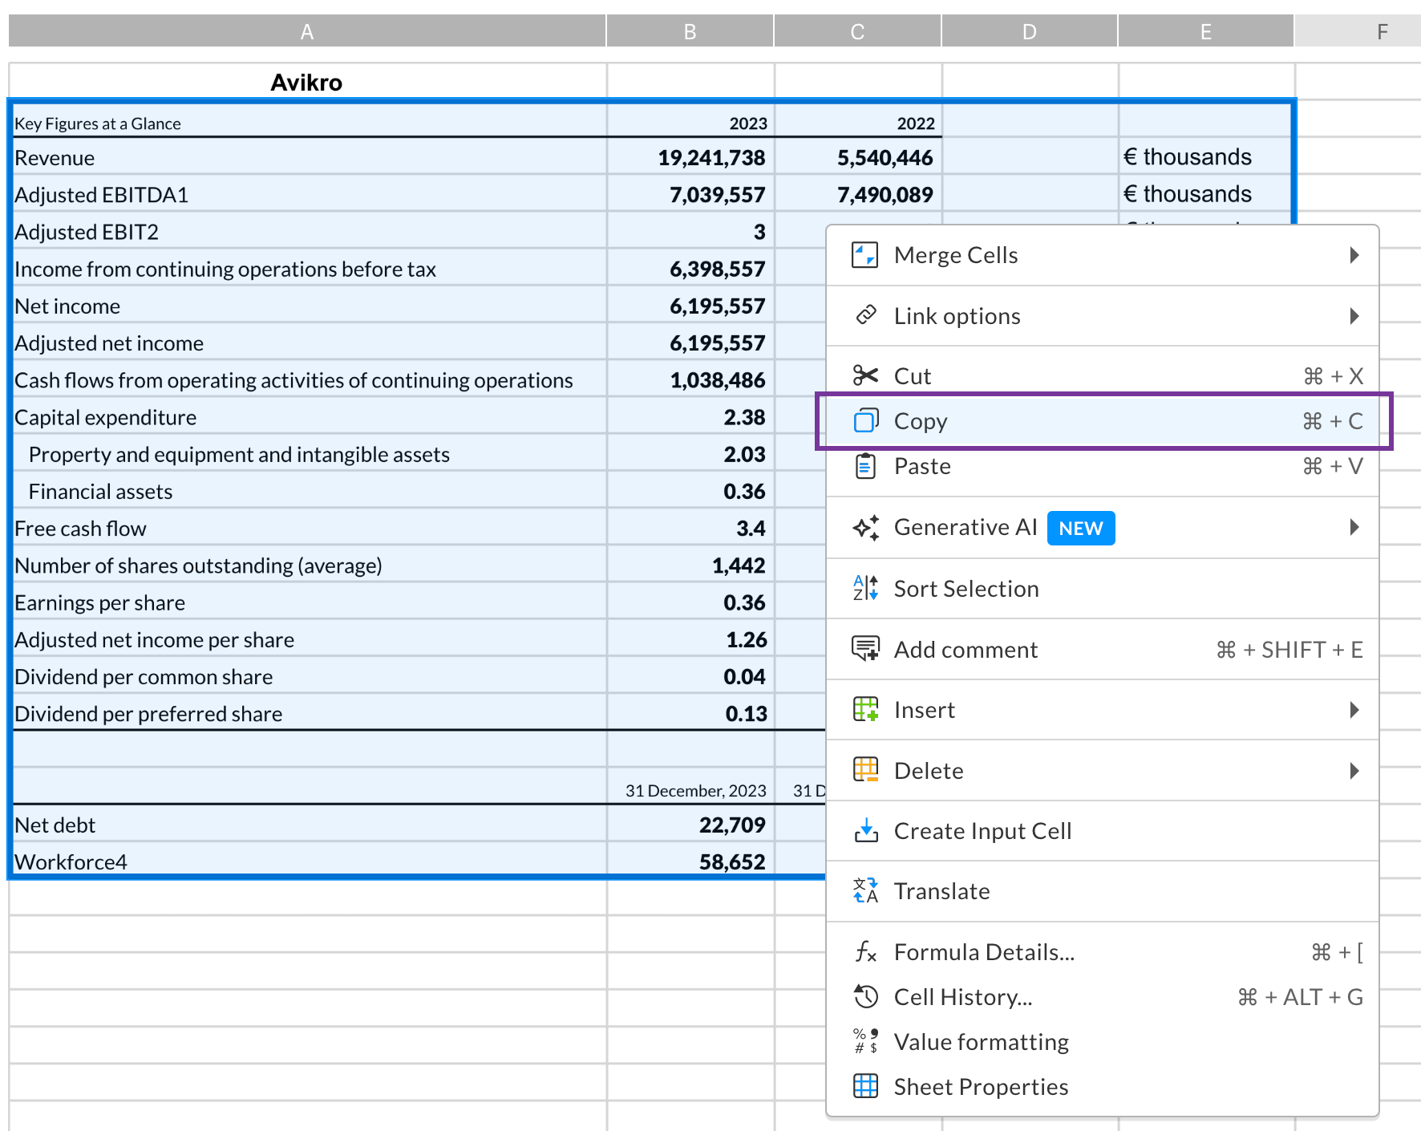Screen dimensions: 1421x1131
Task: Click the Revenue row label
Action: [x=310, y=157]
